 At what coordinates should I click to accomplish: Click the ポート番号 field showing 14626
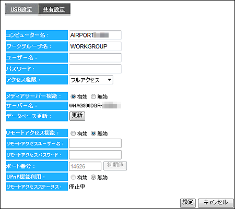pos(85,166)
